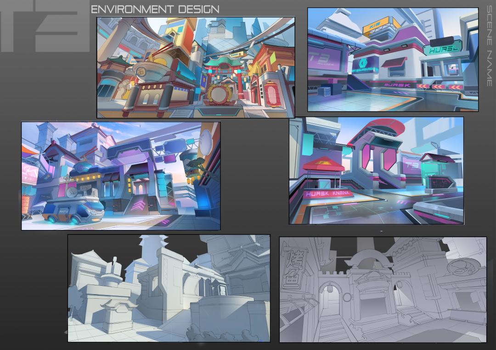The width and height of the screenshot is (496, 350).
Task: Select the ENVIRONMENT DESIGN title text
Action: (x=155, y=9)
